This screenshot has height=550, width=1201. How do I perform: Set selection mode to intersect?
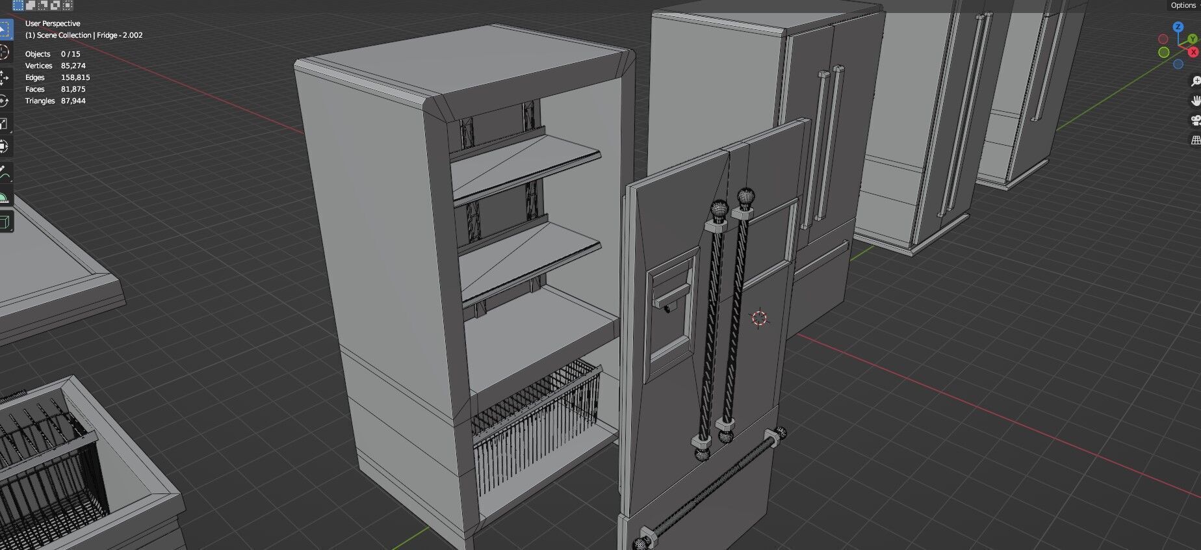pyautogui.click(x=68, y=5)
